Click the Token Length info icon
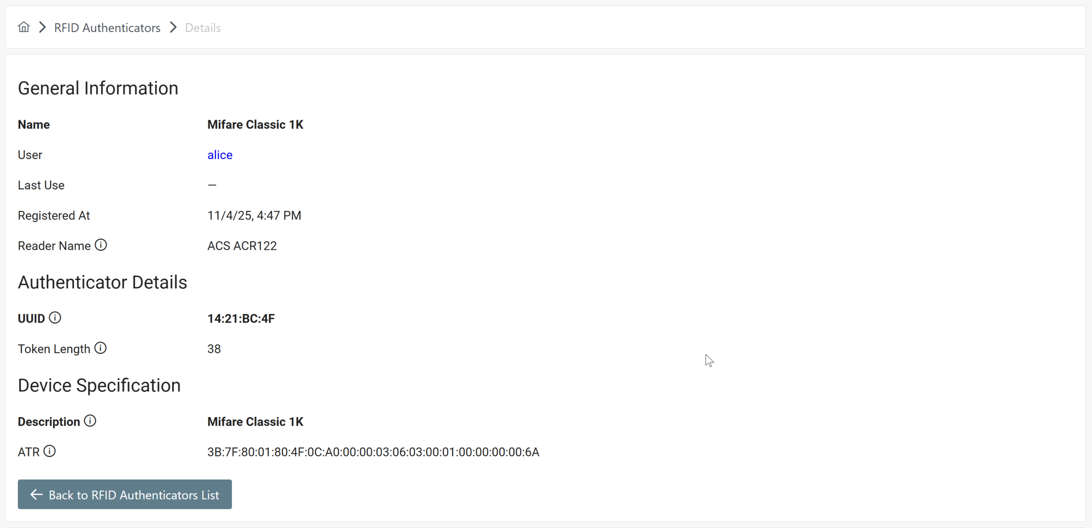The height and width of the screenshot is (528, 1092). tap(100, 348)
